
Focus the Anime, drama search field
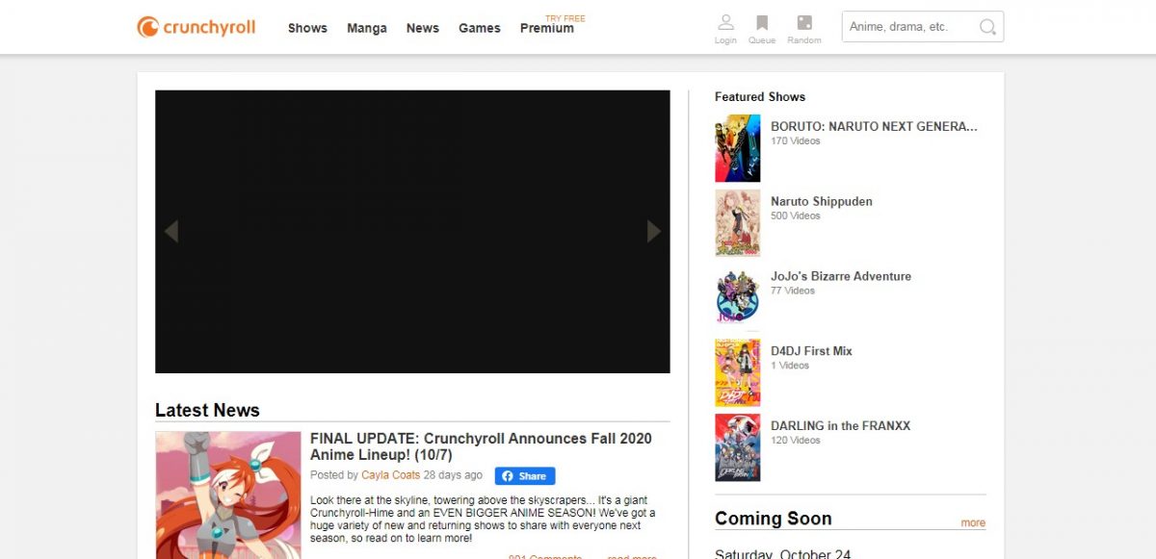(910, 27)
